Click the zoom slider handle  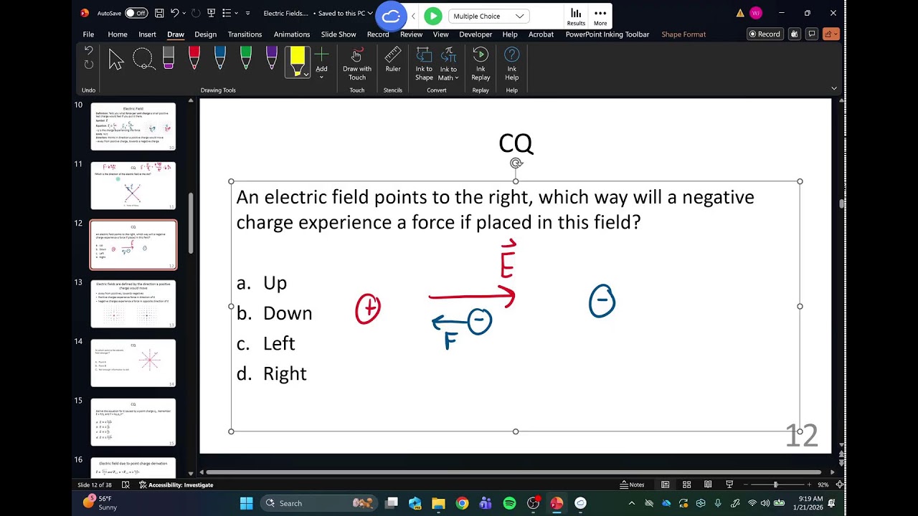click(775, 484)
